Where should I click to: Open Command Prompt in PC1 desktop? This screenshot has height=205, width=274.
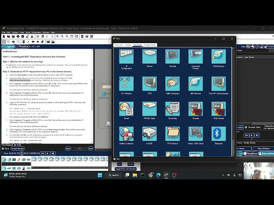pyautogui.click(x=196, y=56)
